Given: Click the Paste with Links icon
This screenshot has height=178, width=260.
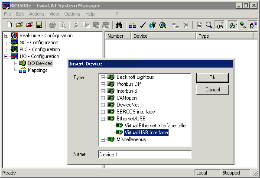Looking at the screenshot, I should click(x=106, y=25).
